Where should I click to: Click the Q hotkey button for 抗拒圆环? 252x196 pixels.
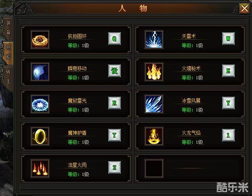pos(114,38)
